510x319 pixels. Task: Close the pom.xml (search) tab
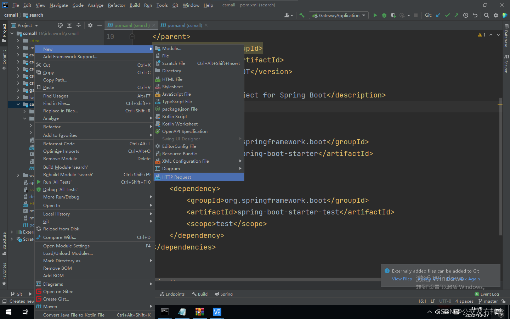click(154, 25)
